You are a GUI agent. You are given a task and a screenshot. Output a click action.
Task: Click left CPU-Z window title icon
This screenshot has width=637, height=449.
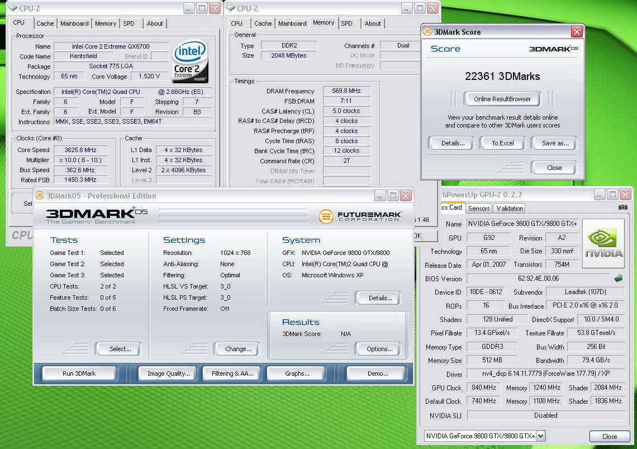[x=13, y=8]
